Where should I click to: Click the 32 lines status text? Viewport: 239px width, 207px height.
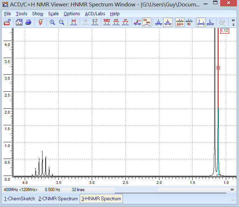click(78, 190)
